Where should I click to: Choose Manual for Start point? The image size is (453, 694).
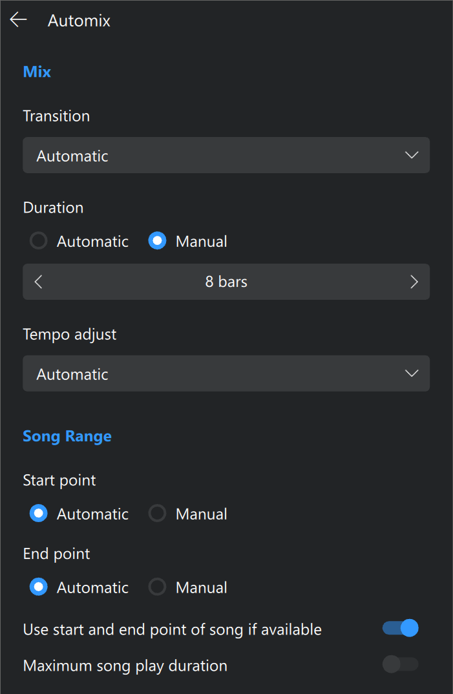click(x=157, y=514)
